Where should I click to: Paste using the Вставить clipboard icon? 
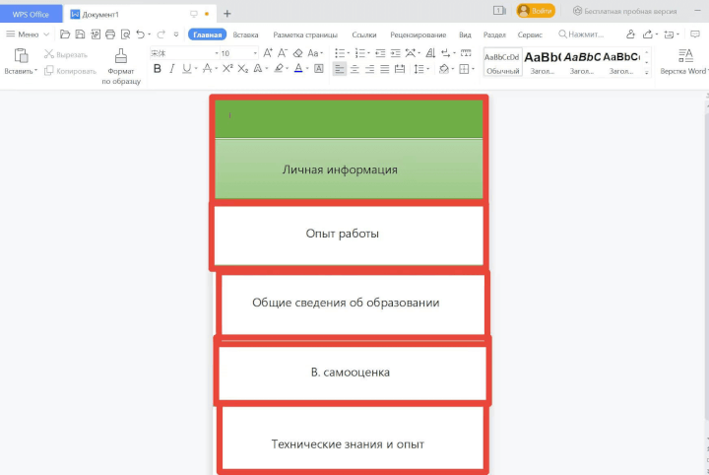pos(21,56)
